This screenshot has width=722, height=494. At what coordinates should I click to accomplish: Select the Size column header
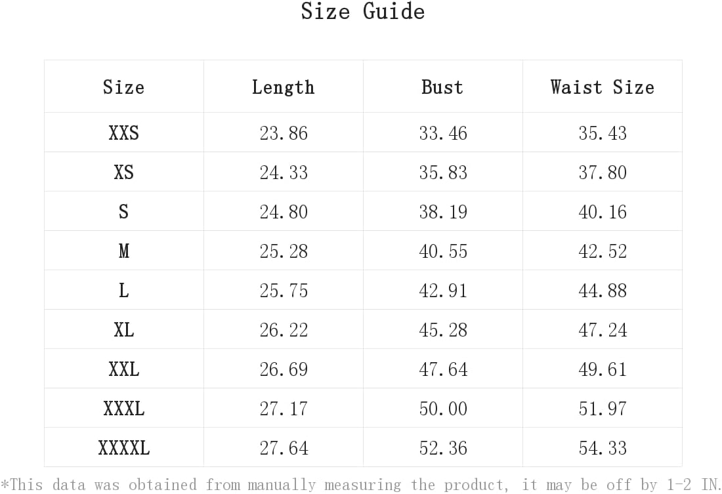[x=124, y=87]
